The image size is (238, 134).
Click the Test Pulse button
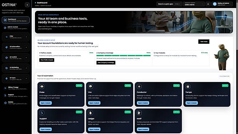pyautogui.click(x=204, y=42)
